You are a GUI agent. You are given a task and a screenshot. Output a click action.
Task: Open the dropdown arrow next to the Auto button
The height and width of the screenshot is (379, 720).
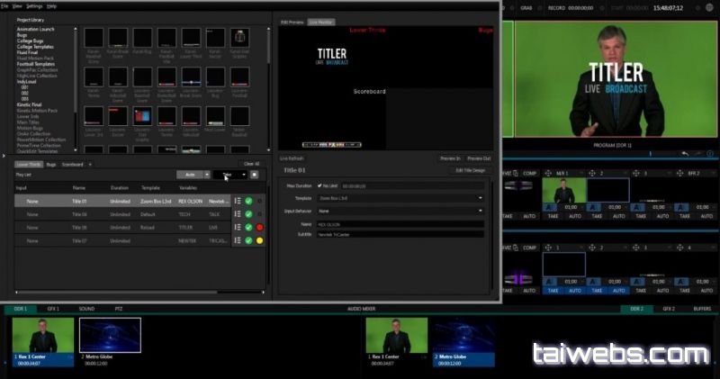(207, 175)
